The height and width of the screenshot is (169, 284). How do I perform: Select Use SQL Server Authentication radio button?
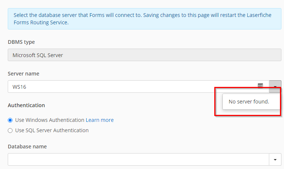click(x=10, y=130)
